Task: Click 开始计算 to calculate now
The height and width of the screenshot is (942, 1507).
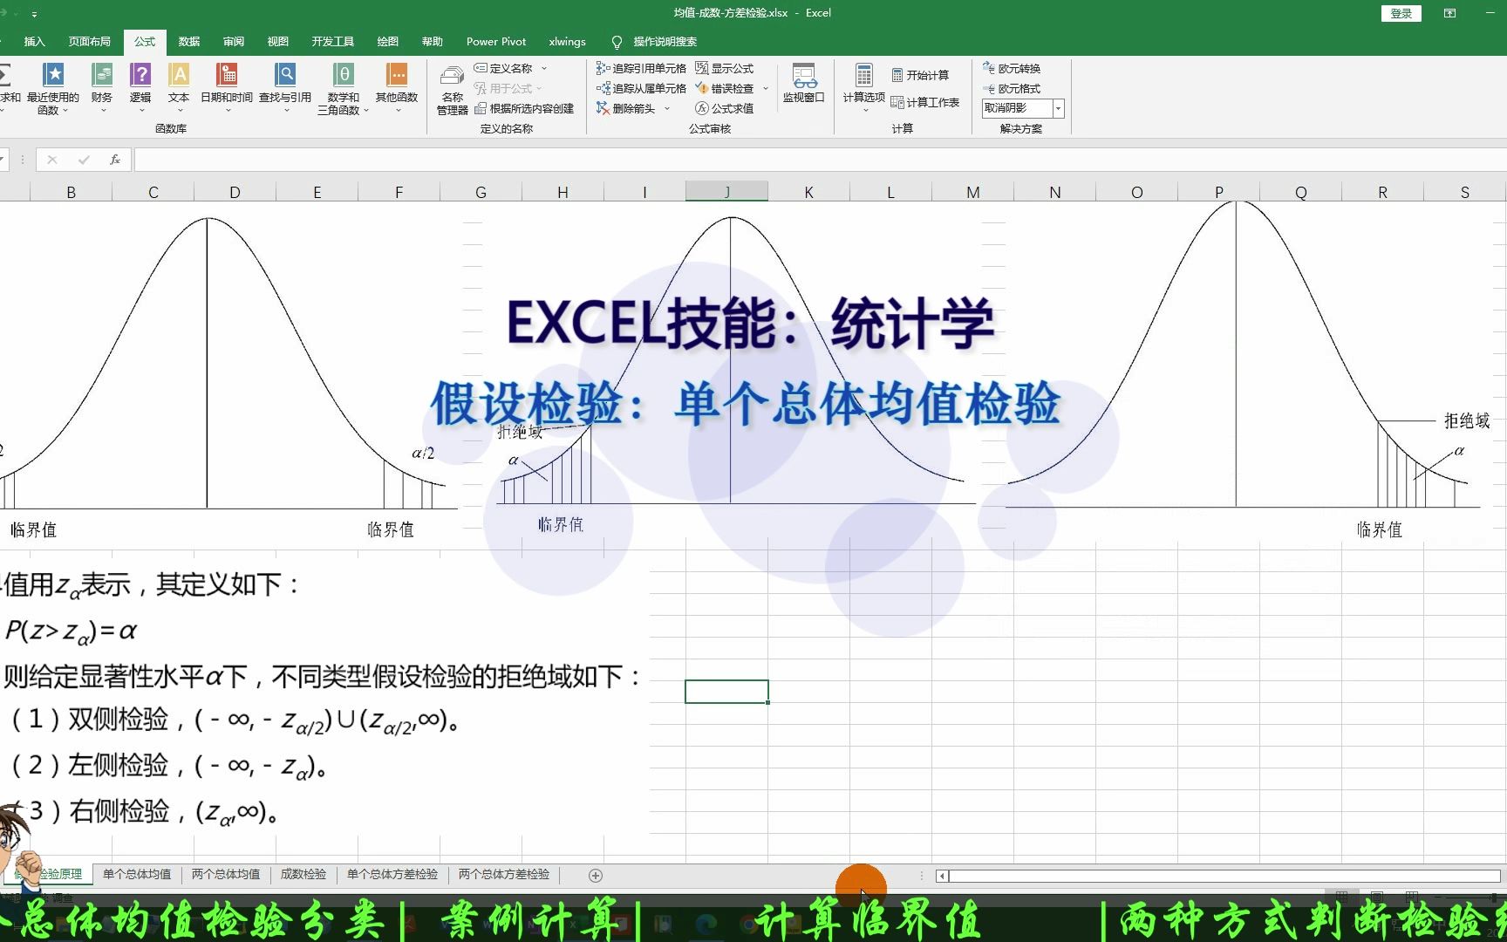Action: point(924,75)
